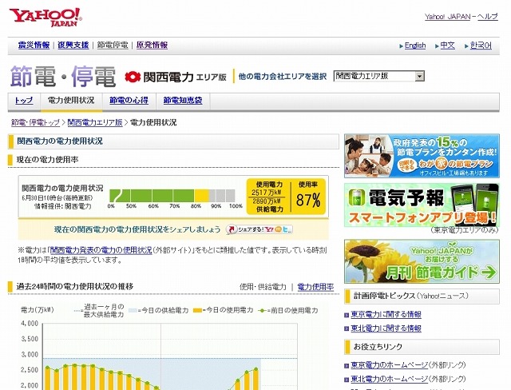Click the 前日の使用電力 legend marker
Screen dimensions: 511x390
(x=263, y=310)
